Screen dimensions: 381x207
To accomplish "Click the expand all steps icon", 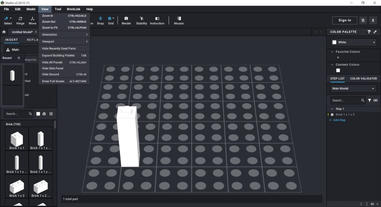I will click(x=366, y=204).
